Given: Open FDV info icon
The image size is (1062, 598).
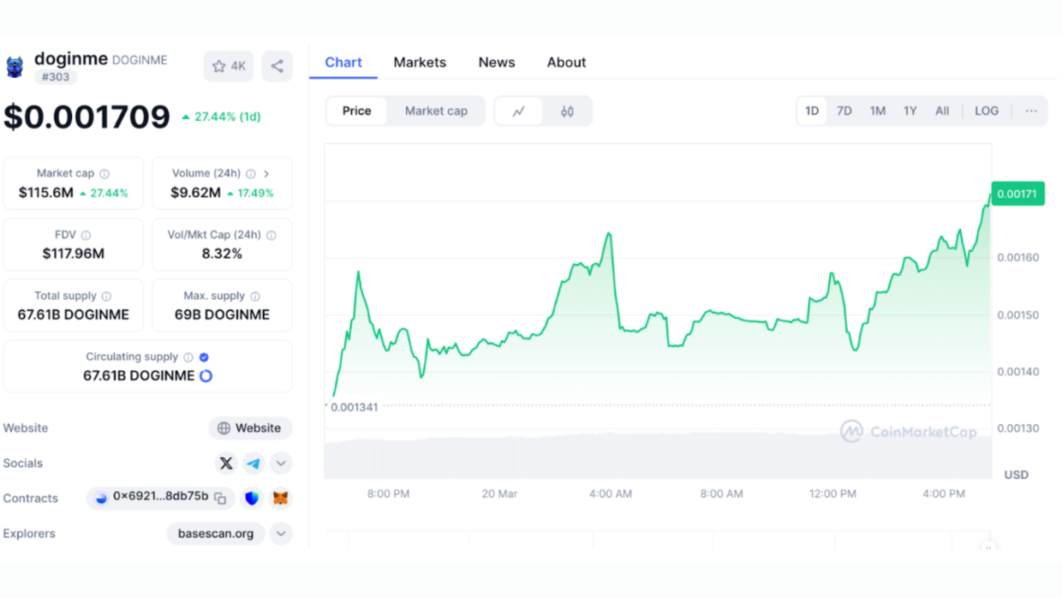Looking at the screenshot, I should click(86, 236).
